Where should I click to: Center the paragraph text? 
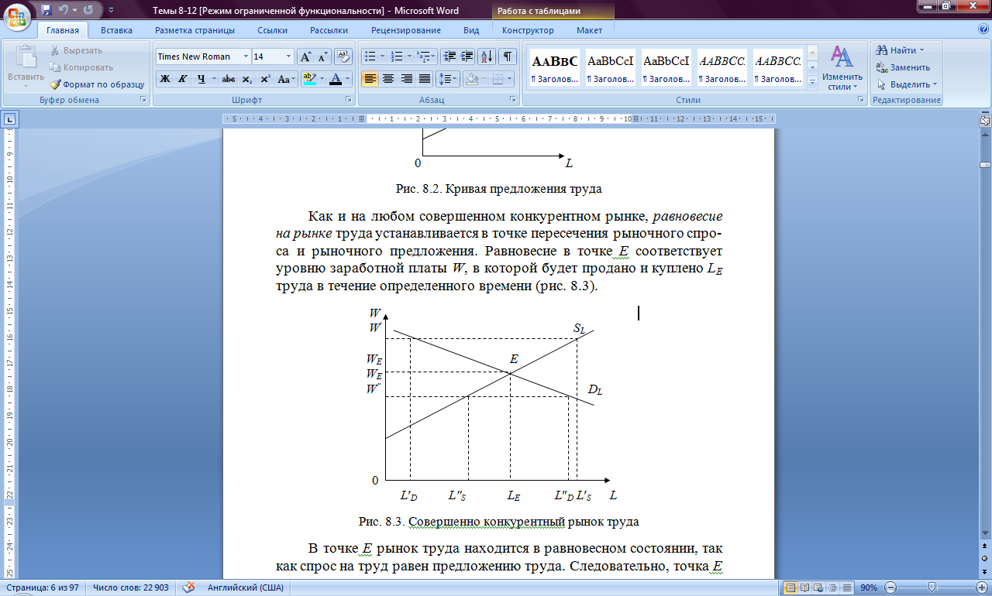pyautogui.click(x=388, y=79)
